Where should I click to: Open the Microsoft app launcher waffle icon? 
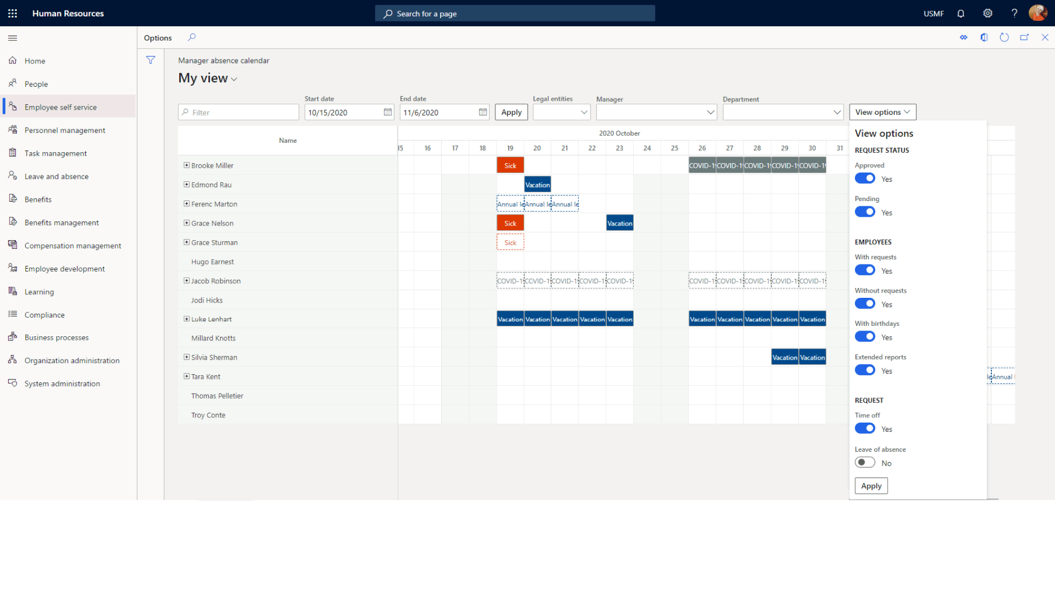pyautogui.click(x=12, y=13)
